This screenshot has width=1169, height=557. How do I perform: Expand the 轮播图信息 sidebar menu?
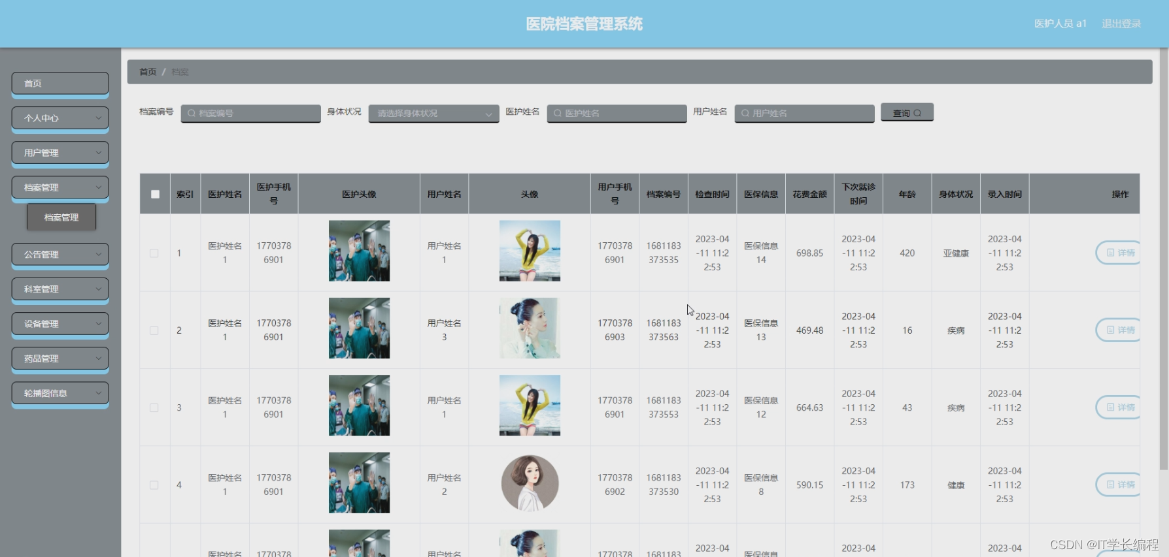60,393
